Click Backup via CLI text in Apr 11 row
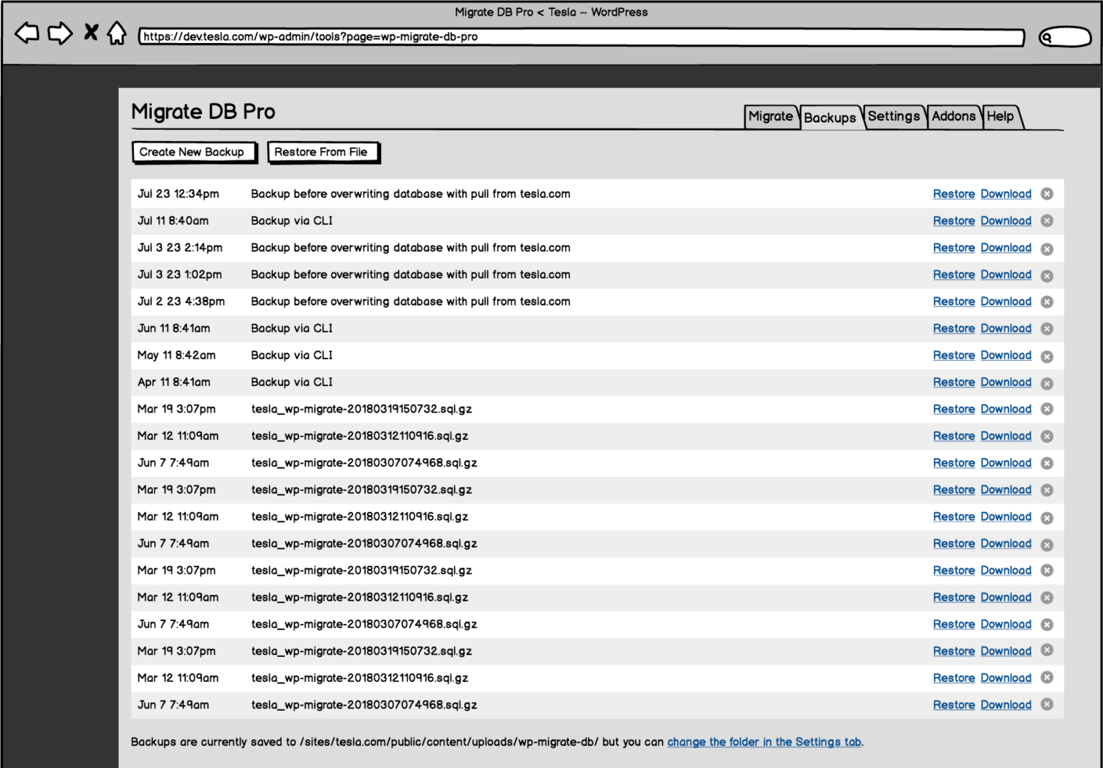 pyautogui.click(x=292, y=383)
